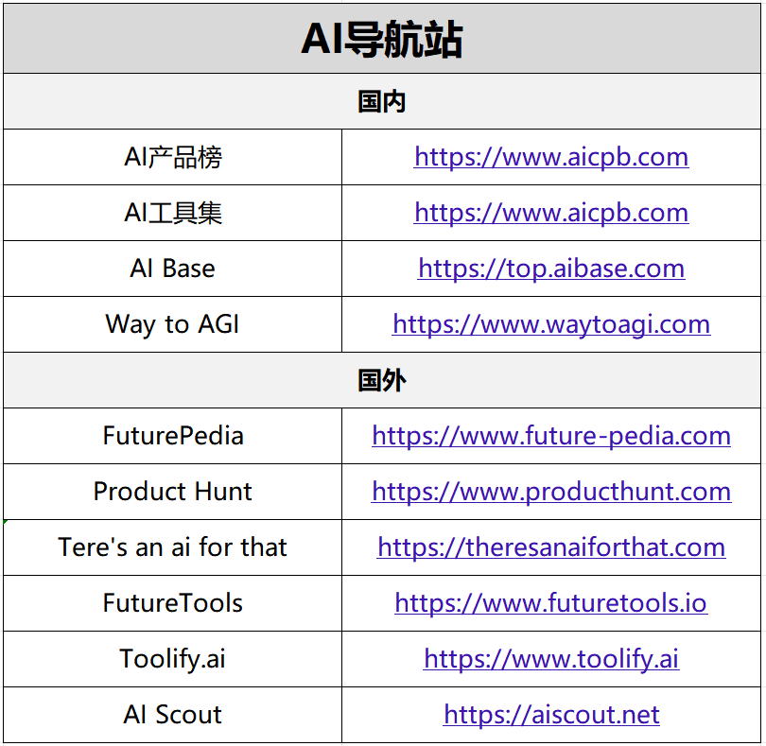Visit the www.waytoagi.com link
Image resolution: width=766 pixels, height=746 pixels.
pyautogui.click(x=550, y=324)
